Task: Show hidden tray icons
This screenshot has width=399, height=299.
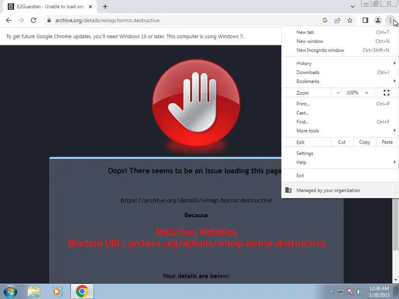Action: pos(331,292)
